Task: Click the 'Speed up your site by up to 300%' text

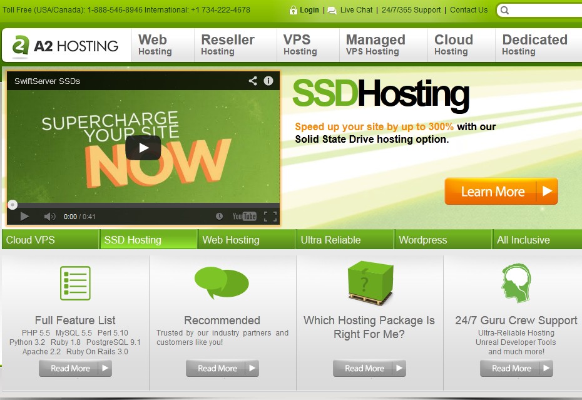Action: coord(374,126)
